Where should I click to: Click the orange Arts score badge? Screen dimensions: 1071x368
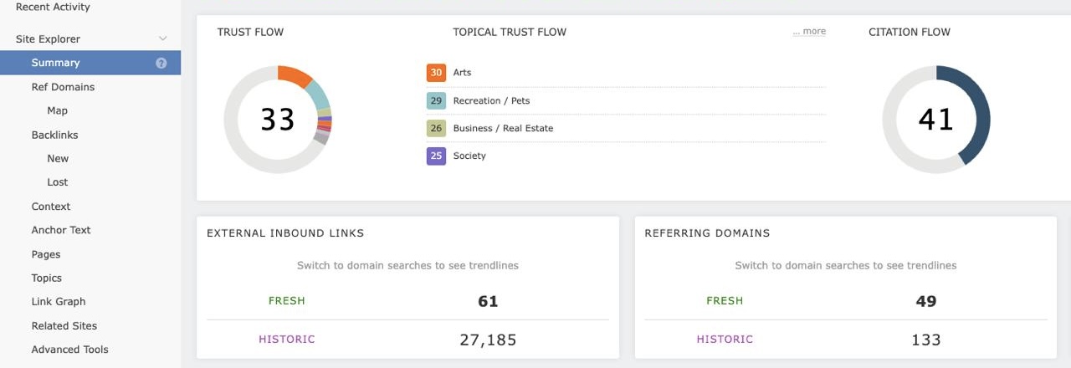[436, 73]
